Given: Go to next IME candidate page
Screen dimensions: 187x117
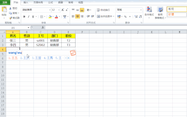Looking at the screenshot, I should 68,58.
